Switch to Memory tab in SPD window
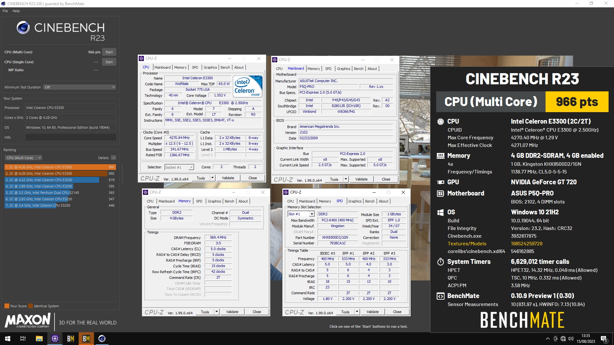 pos(325,201)
